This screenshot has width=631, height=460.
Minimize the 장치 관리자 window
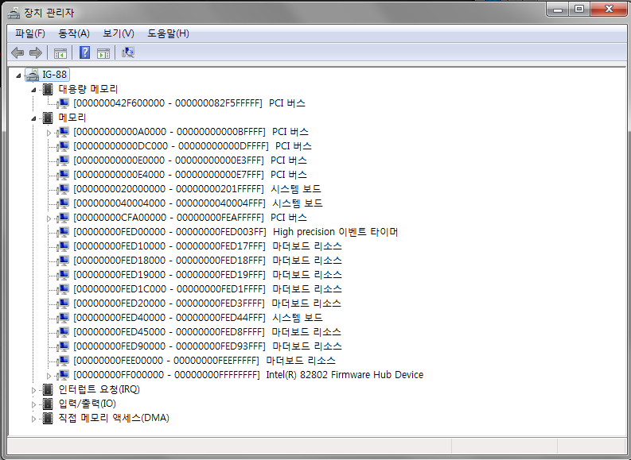pyautogui.click(x=558, y=9)
